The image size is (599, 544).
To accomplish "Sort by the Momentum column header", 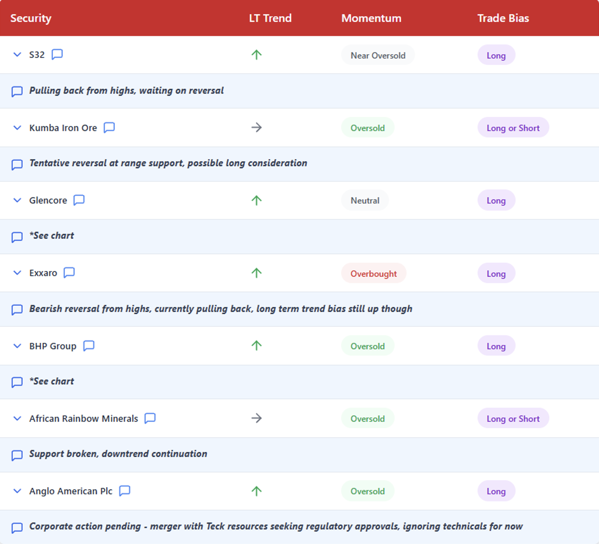I will pyautogui.click(x=371, y=18).
